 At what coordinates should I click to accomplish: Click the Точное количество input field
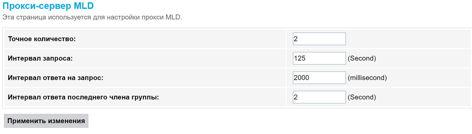319,39
